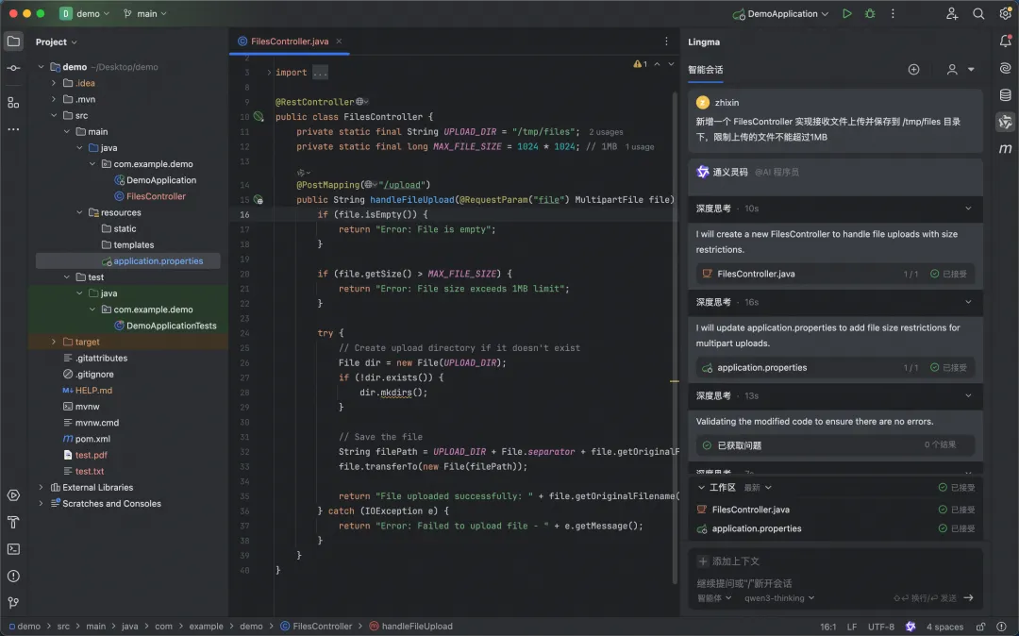The height and width of the screenshot is (636, 1019).
Task: Open the AI Assistant spiral icon in right sidebar
Action: 1006,68
